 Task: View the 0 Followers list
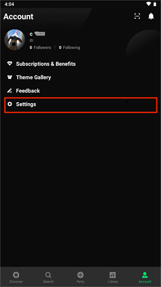(x=40, y=48)
